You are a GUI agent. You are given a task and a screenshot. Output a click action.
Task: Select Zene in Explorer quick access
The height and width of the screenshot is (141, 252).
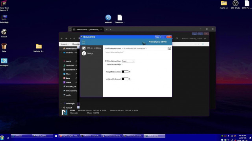68,78
